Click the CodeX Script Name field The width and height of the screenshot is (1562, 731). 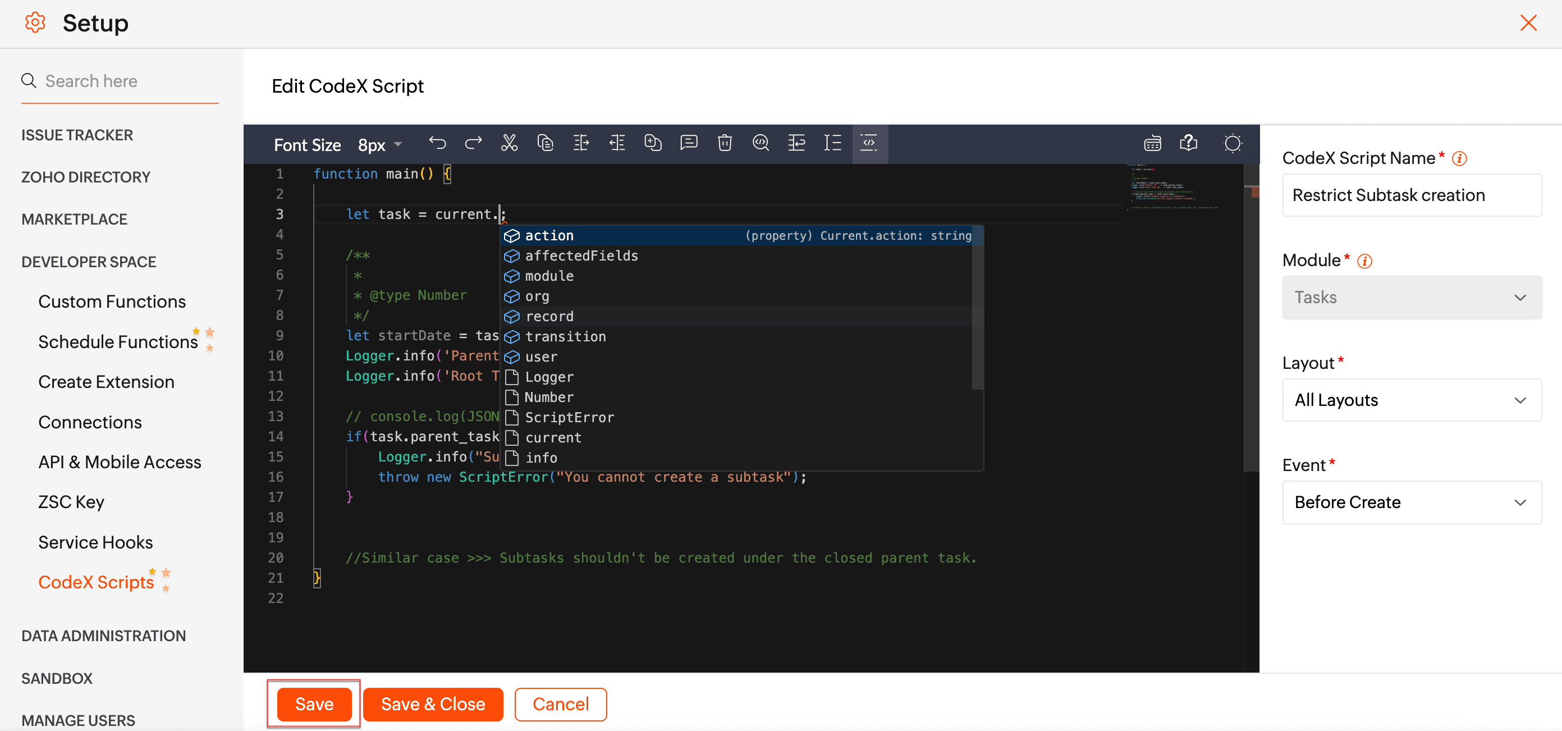(x=1411, y=195)
